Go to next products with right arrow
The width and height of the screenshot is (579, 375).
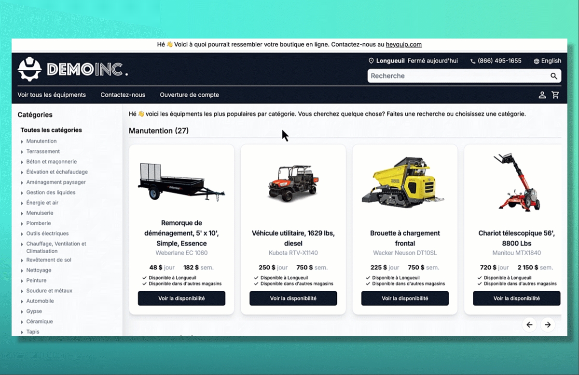coord(548,325)
